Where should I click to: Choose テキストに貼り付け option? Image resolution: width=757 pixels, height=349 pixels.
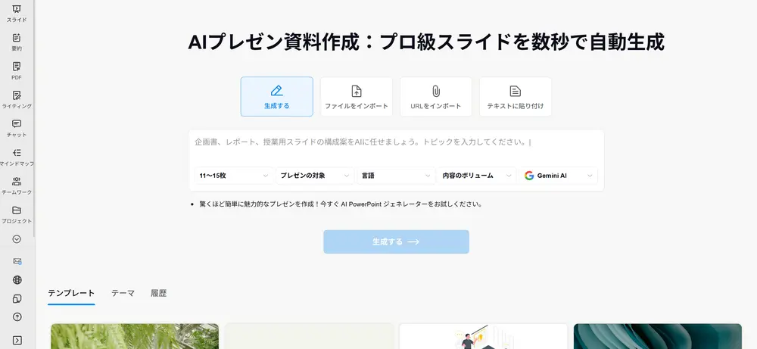pyautogui.click(x=515, y=97)
